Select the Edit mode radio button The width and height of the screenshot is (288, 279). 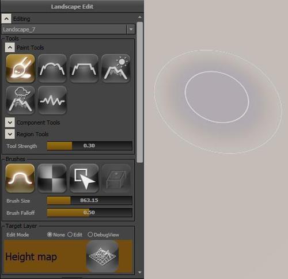click(70, 235)
